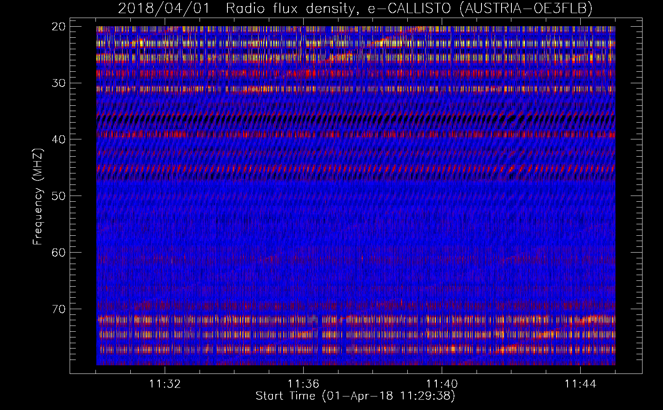Click the e-CALLISTO label in title
This screenshot has width=663, height=410.
[x=409, y=8]
